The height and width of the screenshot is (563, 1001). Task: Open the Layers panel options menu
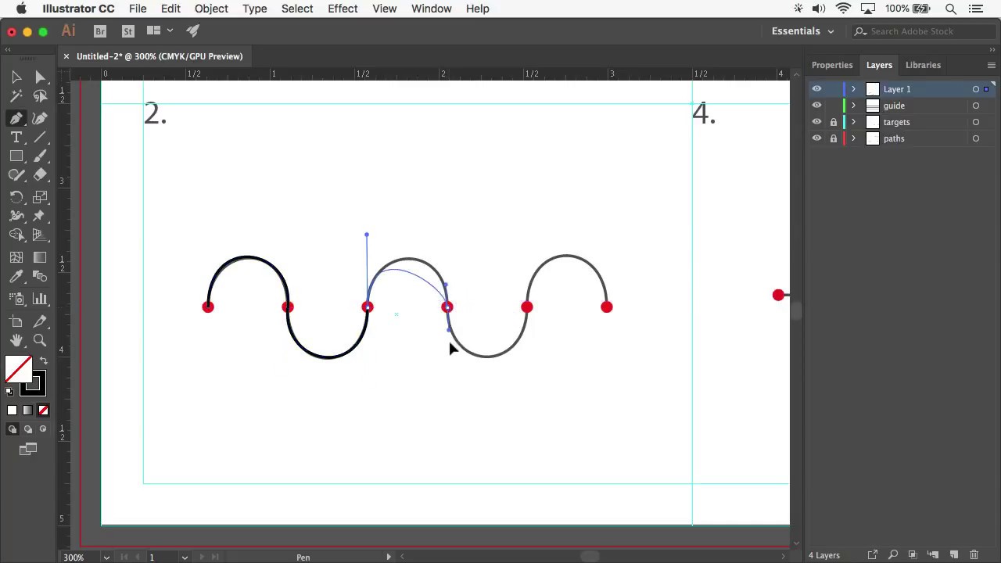[x=991, y=65]
